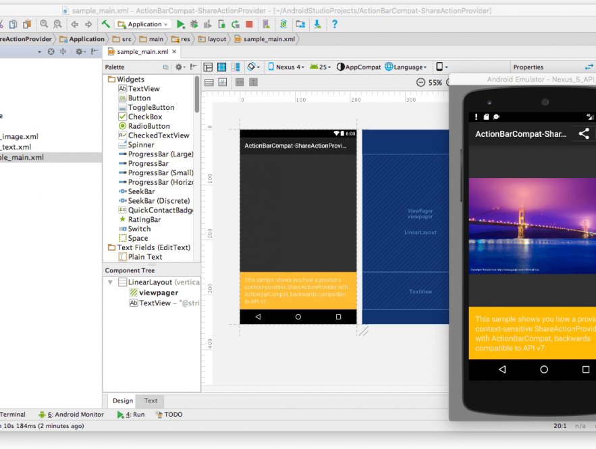
Task: Close the sample_main.xml tab
Action: coord(174,52)
